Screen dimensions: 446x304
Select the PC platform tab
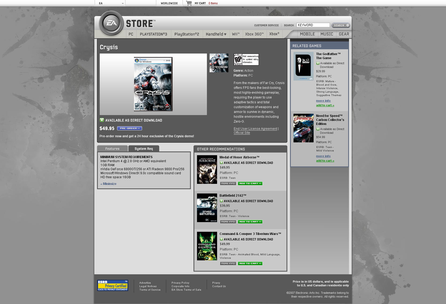(x=131, y=34)
